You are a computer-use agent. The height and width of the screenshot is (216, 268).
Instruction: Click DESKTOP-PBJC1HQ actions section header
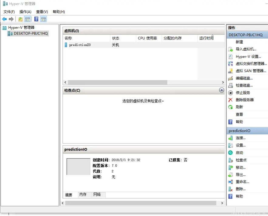coord(247,35)
